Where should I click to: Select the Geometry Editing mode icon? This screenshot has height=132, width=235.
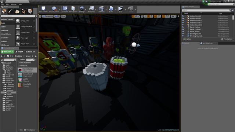(x=30, y=11)
